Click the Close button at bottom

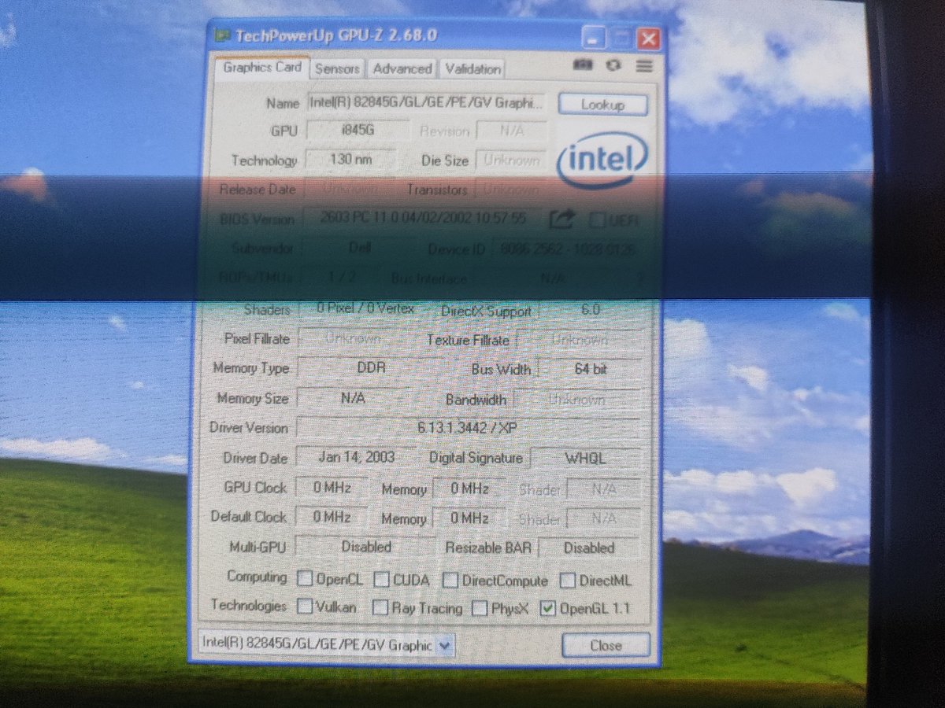(x=606, y=646)
